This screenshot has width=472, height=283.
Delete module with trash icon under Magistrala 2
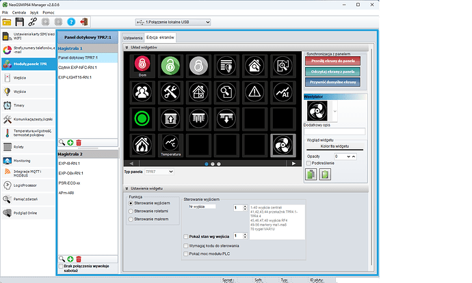(79, 259)
